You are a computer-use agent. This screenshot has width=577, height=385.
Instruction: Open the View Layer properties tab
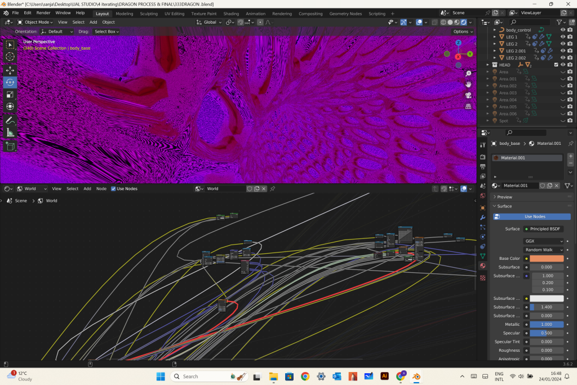coord(483,176)
